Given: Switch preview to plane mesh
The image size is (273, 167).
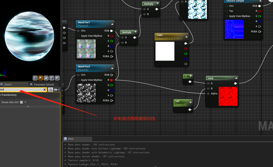Looking at the screenshot, I should coord(46,78).
